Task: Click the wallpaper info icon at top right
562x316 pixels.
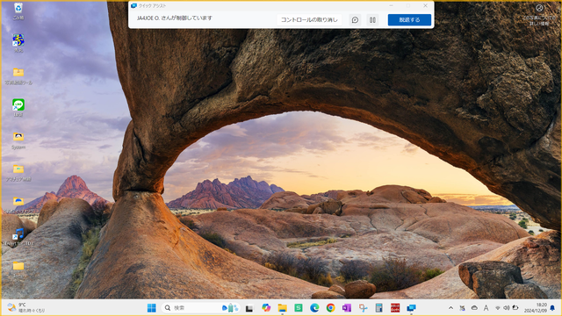Action: 539,8
